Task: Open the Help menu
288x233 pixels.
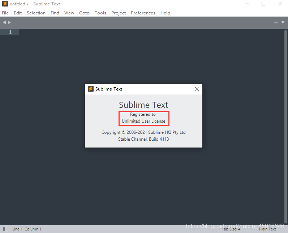Action: click(x=165, y=13)
